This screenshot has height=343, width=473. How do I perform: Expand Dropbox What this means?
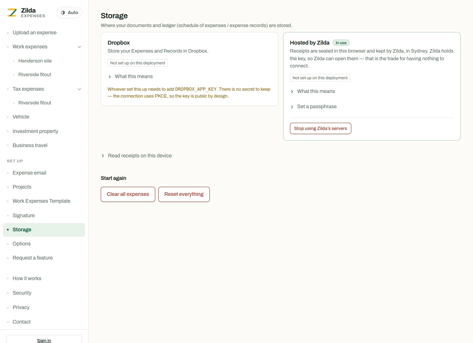coord(130,77)
